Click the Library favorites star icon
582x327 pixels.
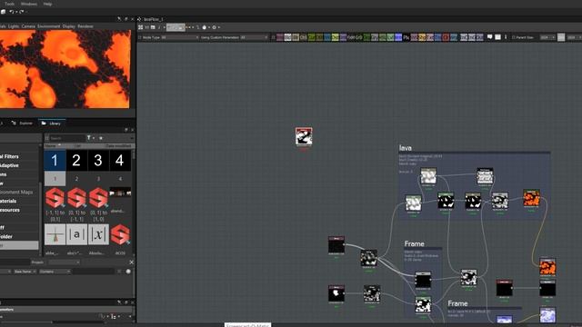point(101,138)
